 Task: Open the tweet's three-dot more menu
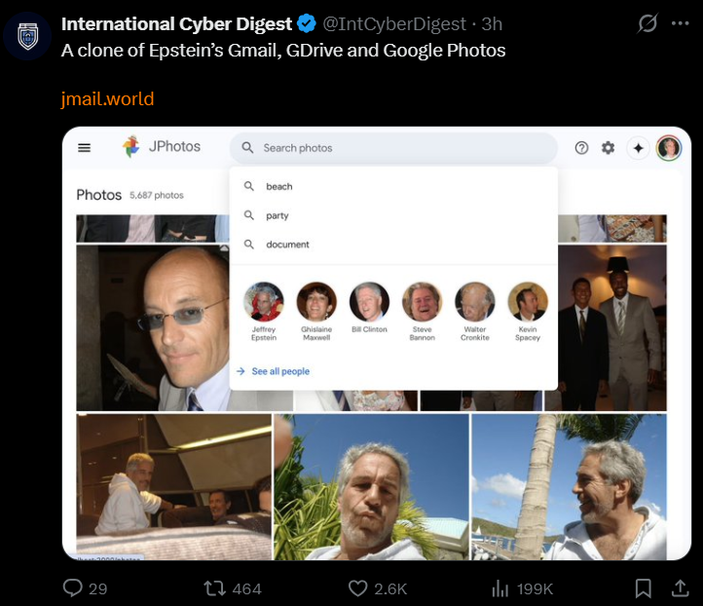coord(681,23)
